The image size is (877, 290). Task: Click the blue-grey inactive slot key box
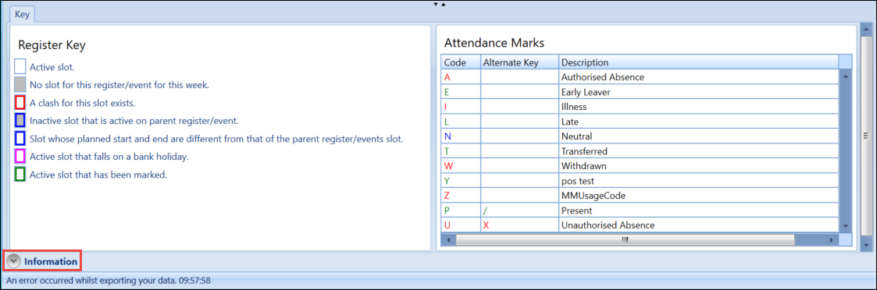[x=20, y=121]
